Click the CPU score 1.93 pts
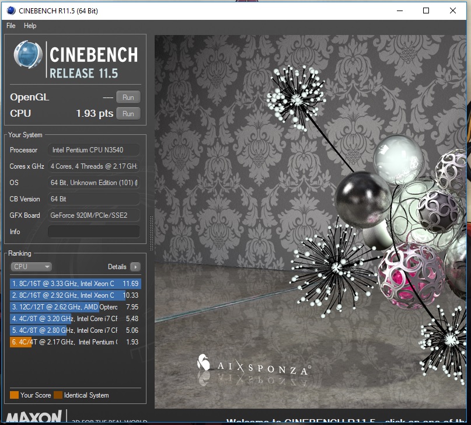This screenshot has height=425, width=471. [95, 113]
